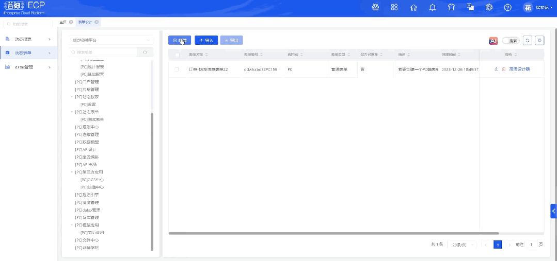Click the user avatar '花'
The image size is (557, 261).
pos(528,7)
